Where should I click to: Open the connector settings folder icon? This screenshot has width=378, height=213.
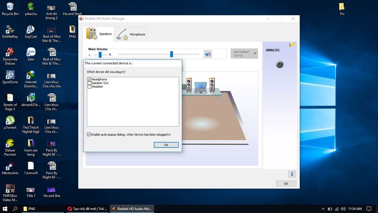[292, 45]
